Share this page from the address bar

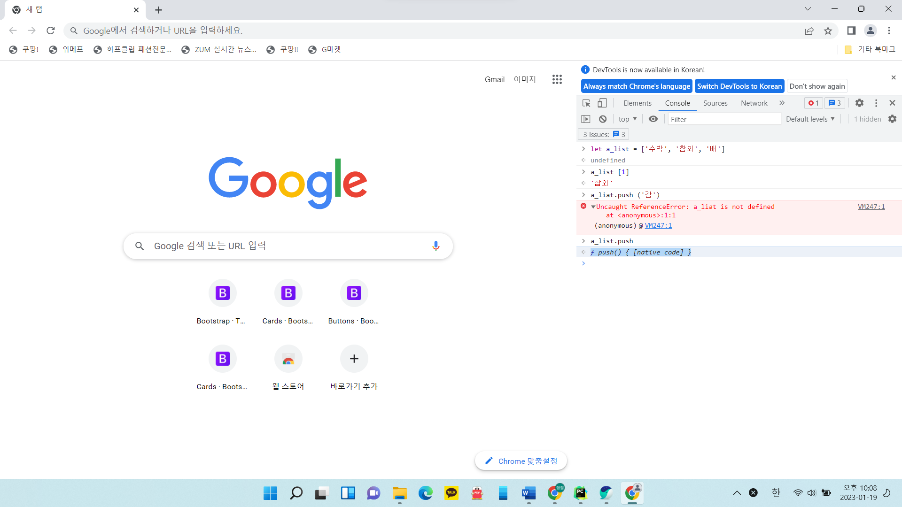(x=809, y=31)
